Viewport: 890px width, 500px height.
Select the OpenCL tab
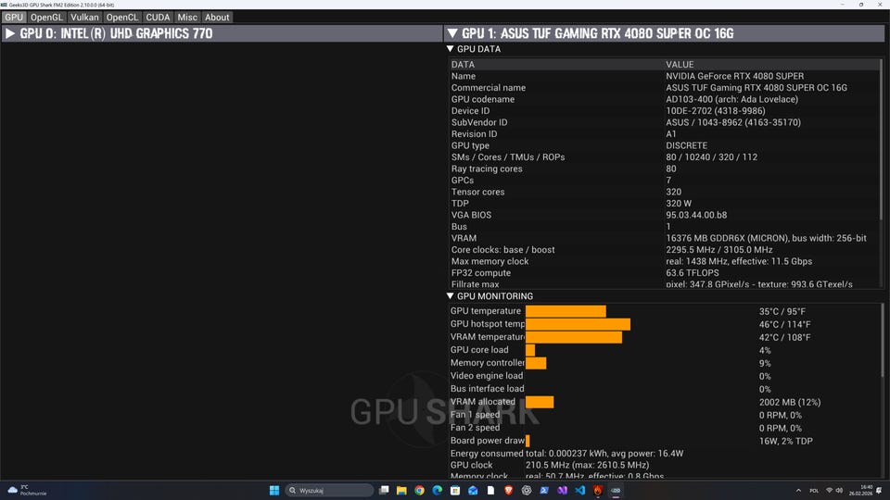(122, 17)
